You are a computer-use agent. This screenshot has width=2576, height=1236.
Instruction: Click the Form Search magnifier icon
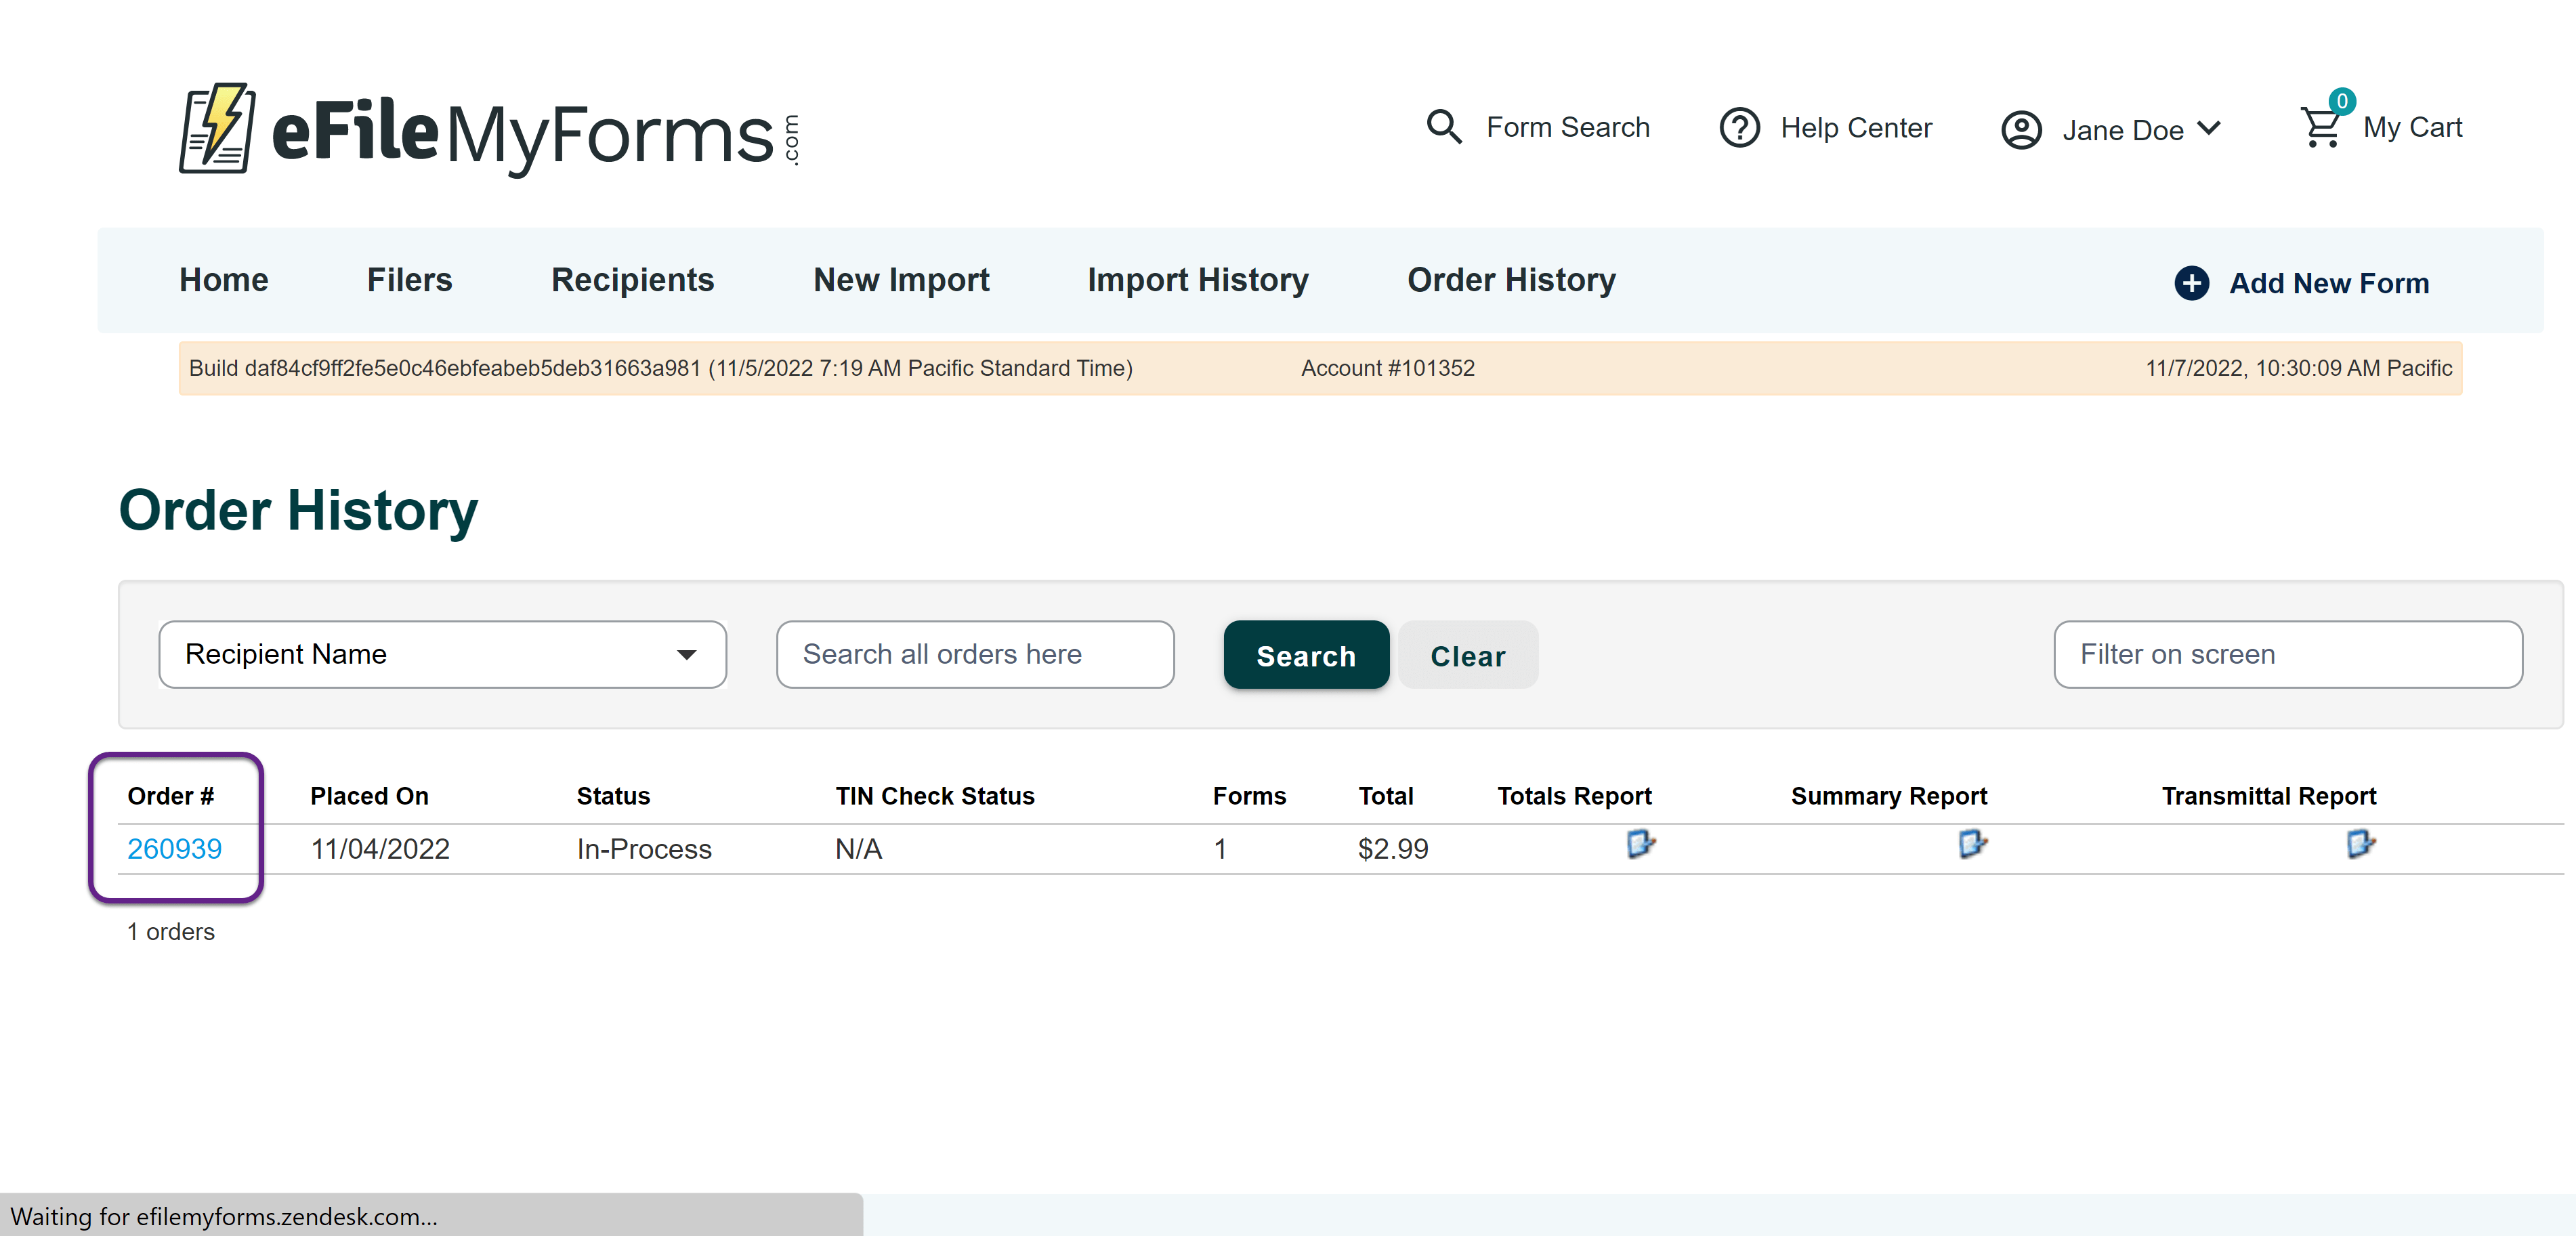[x=1443, y=127]
